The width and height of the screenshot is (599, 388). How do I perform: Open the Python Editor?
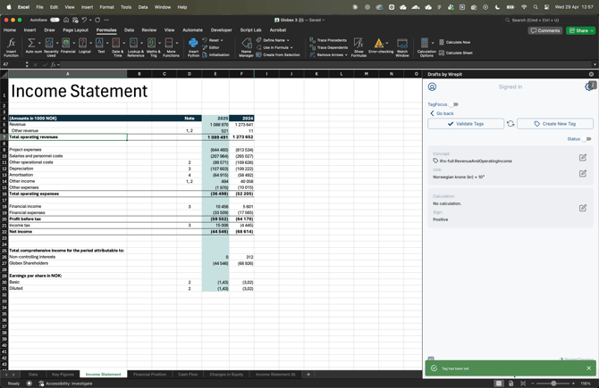pos(211,47)
